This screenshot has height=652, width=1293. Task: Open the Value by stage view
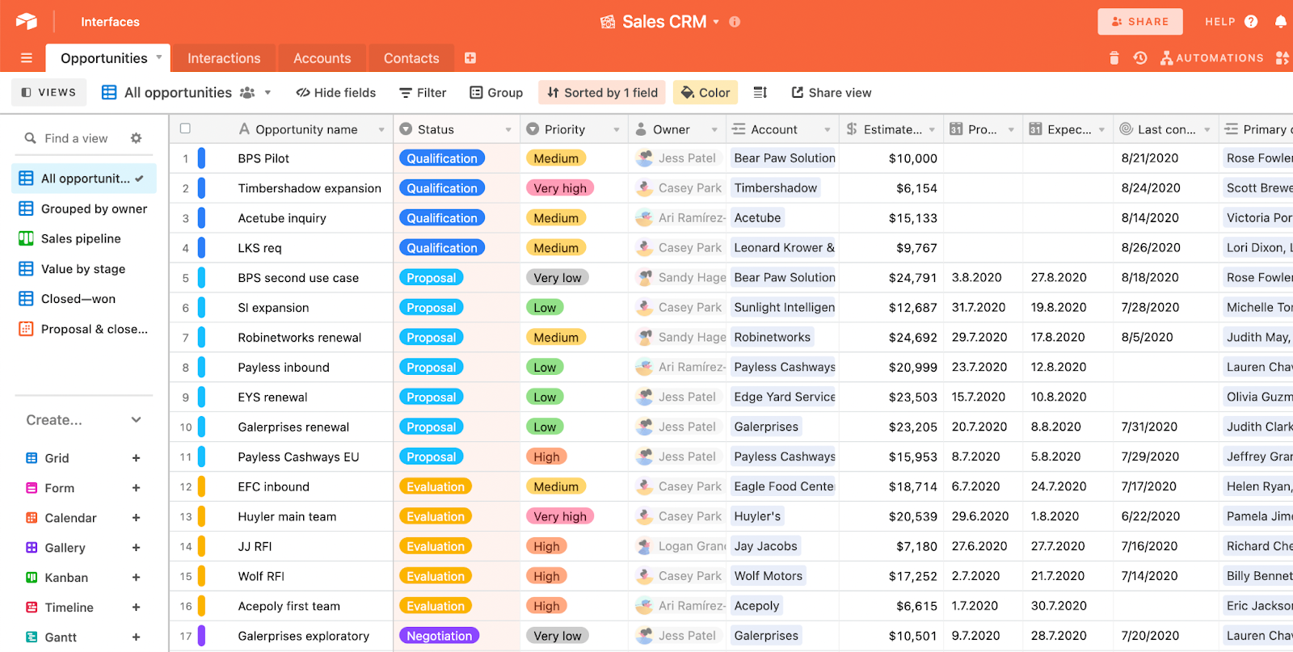pos(84,269)
